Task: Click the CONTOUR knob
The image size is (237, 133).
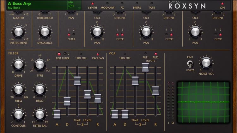Action: (x=18, y=115)
